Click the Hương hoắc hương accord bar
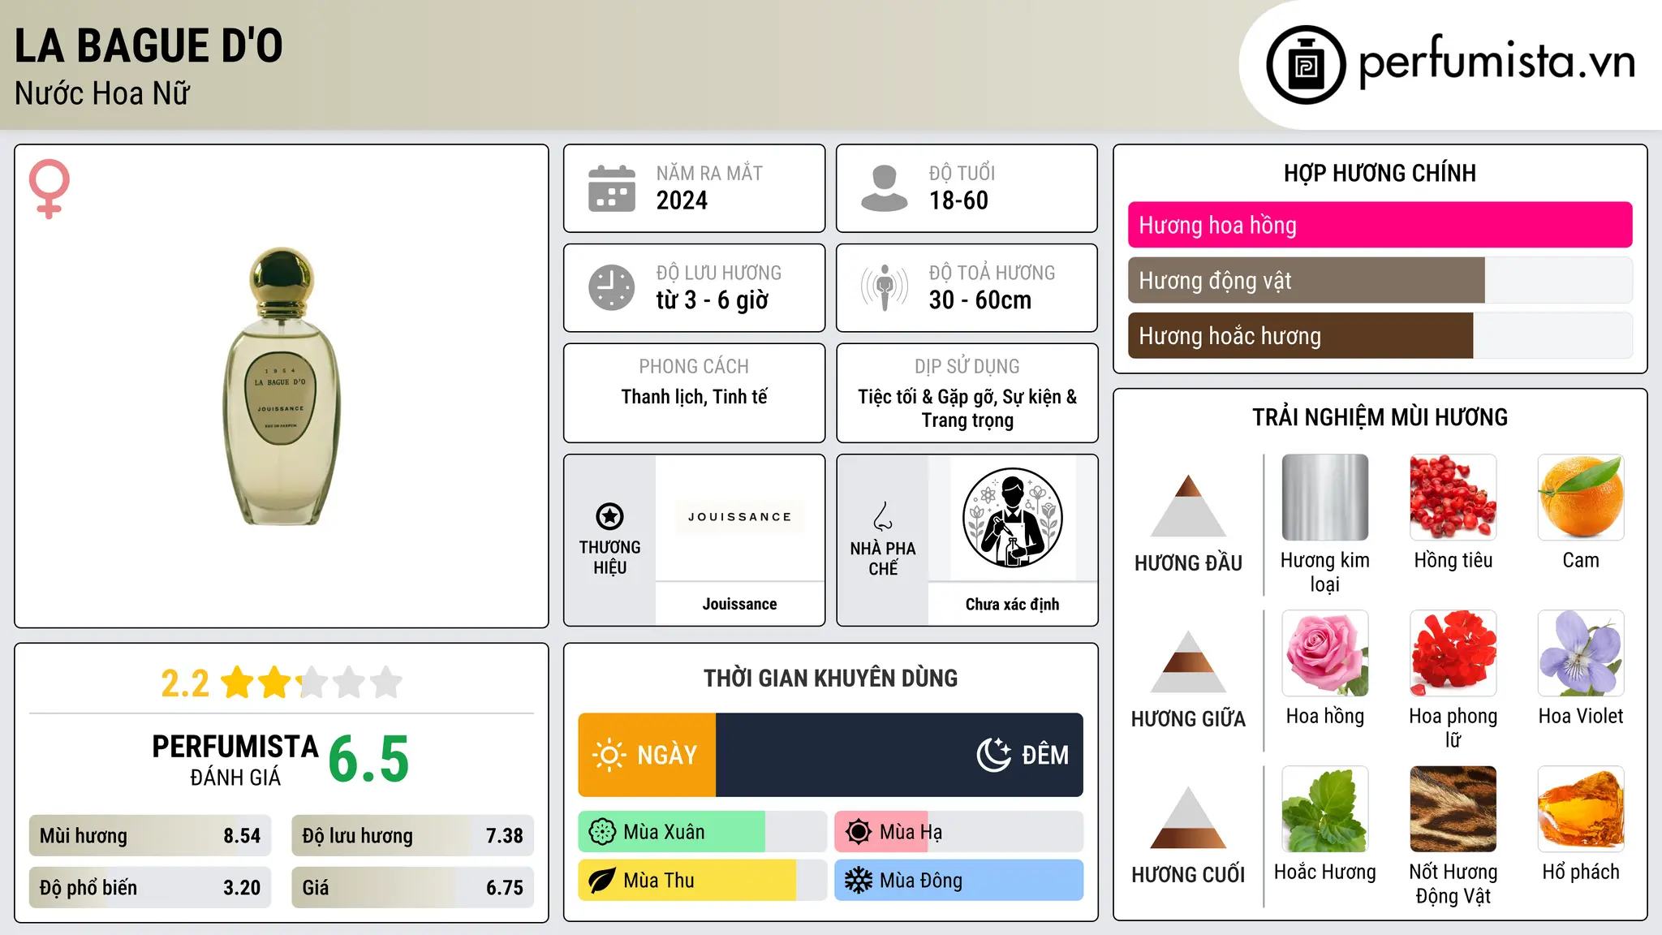 1380,335
